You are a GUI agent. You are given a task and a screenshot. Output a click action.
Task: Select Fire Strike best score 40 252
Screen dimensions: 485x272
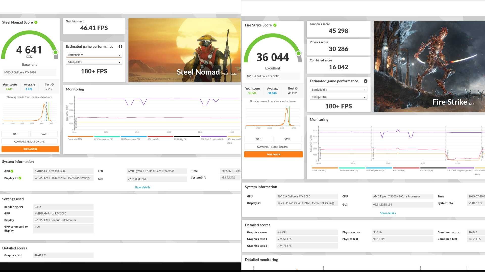293,93
